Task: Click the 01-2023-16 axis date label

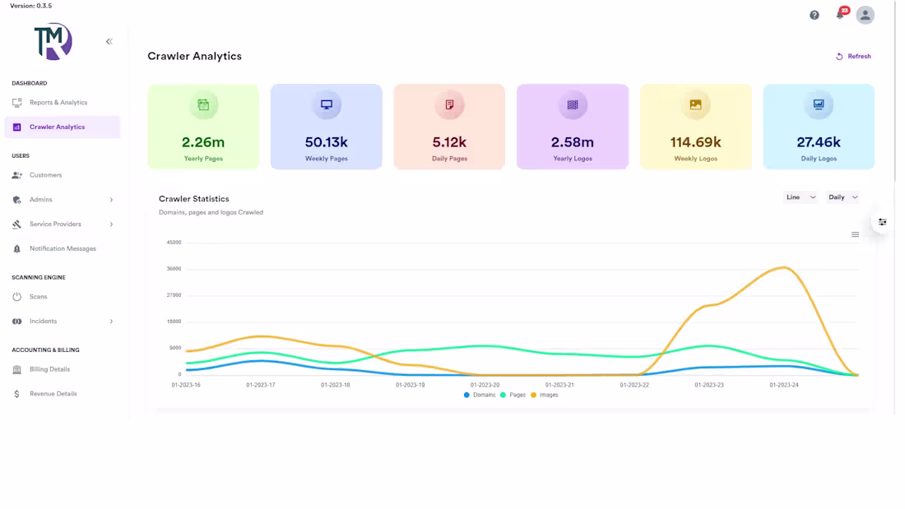Action: pyautogui.click(x=186, y=385)
